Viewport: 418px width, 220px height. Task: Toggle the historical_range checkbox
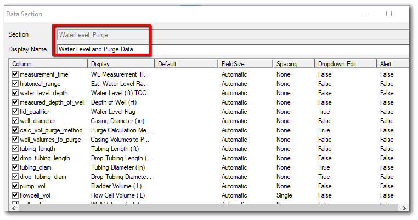[x=15, y=84]
